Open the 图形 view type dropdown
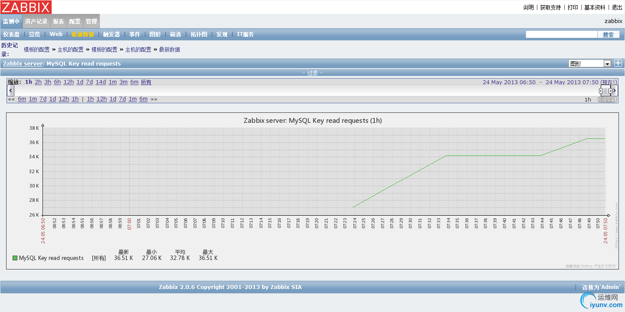Screen dimensions: 625x312 coord(590,63)
